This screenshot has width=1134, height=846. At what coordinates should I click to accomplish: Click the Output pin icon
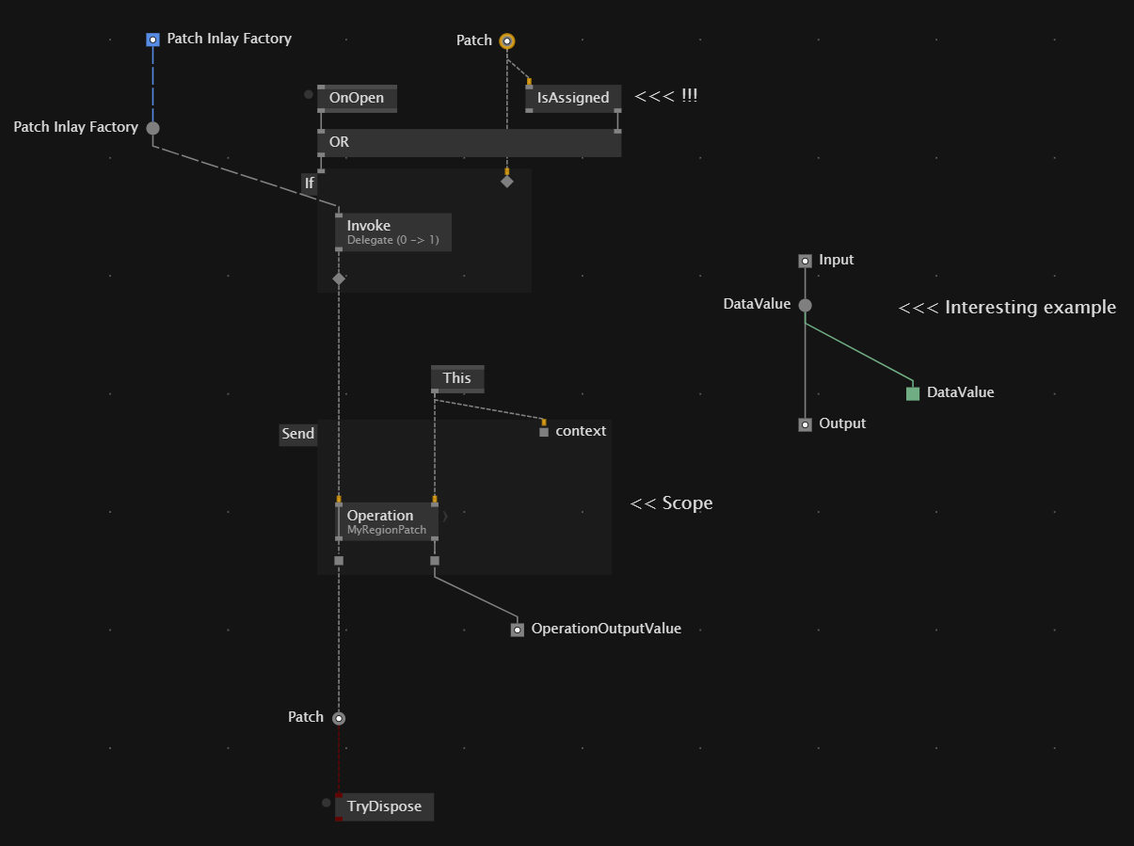tap(805, 424)
